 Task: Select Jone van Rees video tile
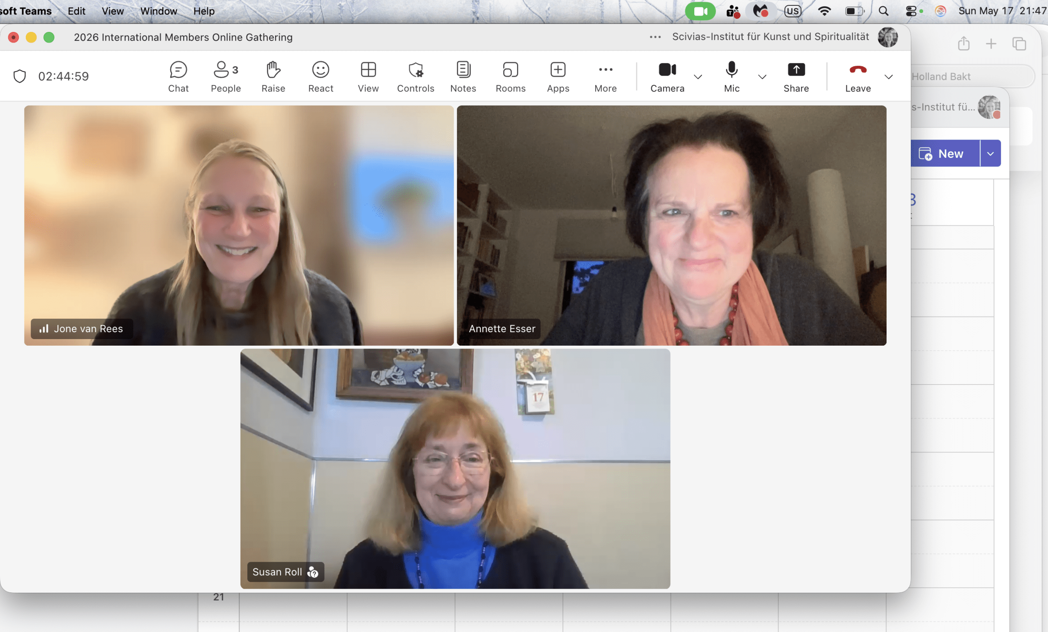[239, 225]
